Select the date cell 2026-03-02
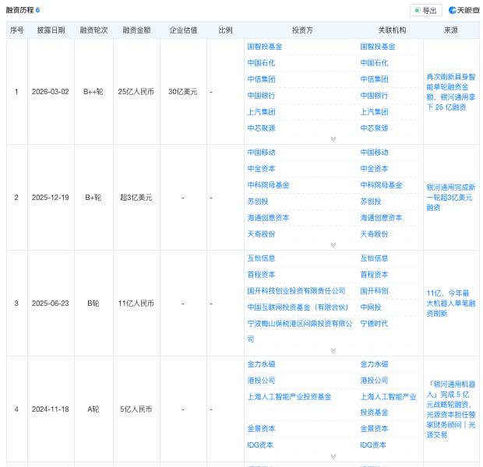This screenshot has width=483, height=467. 51,92
